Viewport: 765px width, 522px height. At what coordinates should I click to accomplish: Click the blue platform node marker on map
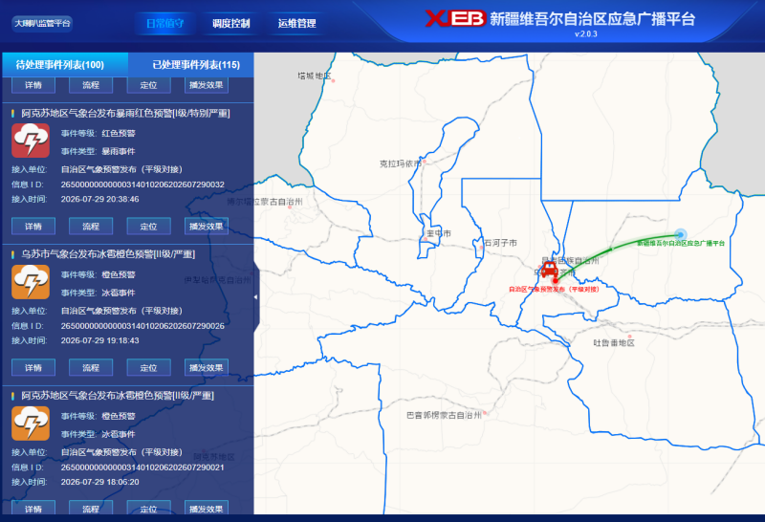680,235
